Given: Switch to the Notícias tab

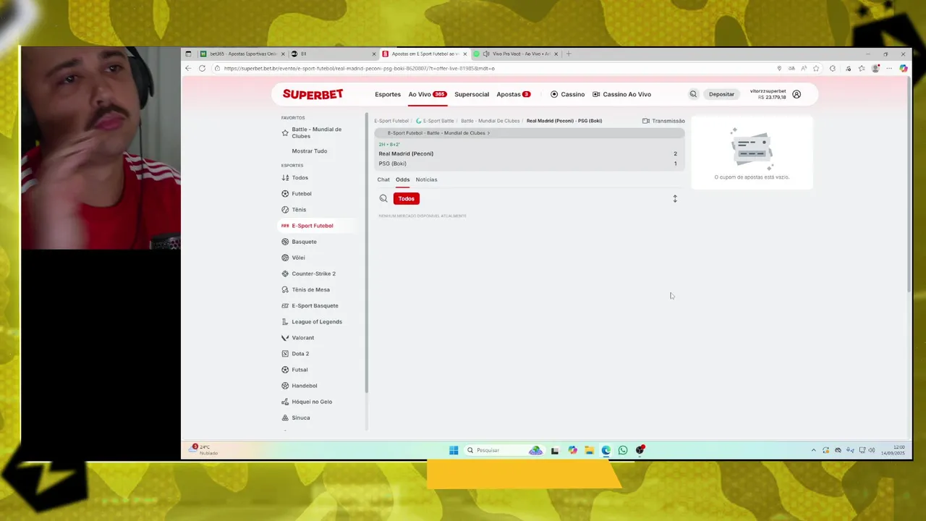Looking at the screenshot, I should (426, 179).
